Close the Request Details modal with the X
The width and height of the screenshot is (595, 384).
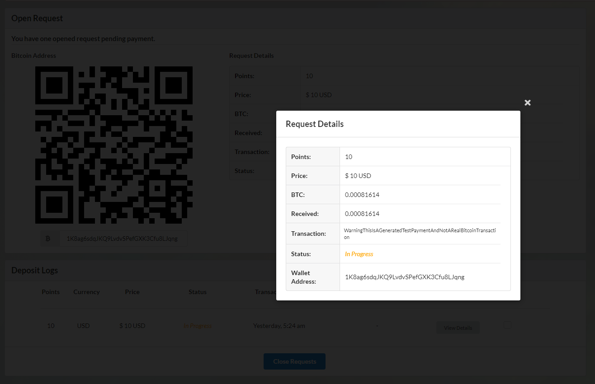point(527,103)
